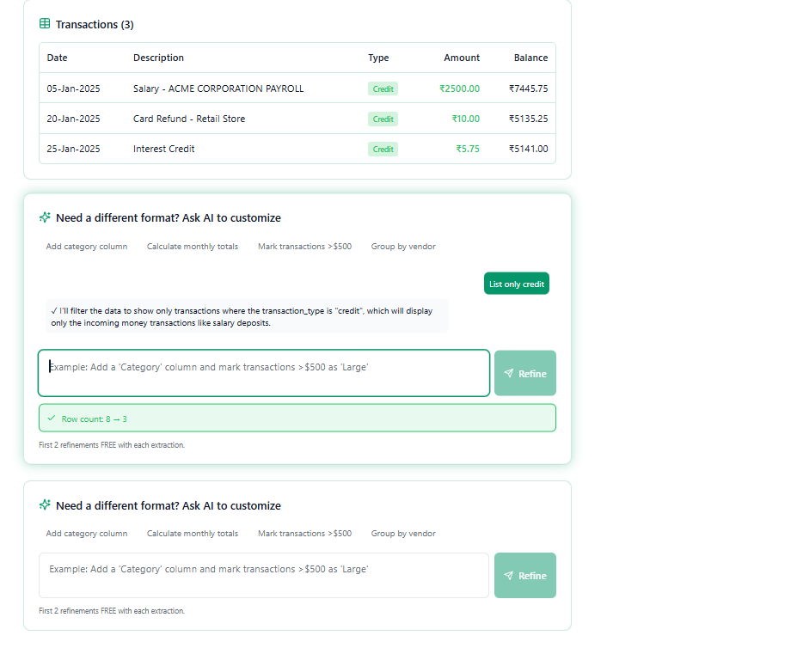Select Calculate monthly totals in the lower panel
The height and width of the screenshot is (654, 797).
[x=192, y=533]
